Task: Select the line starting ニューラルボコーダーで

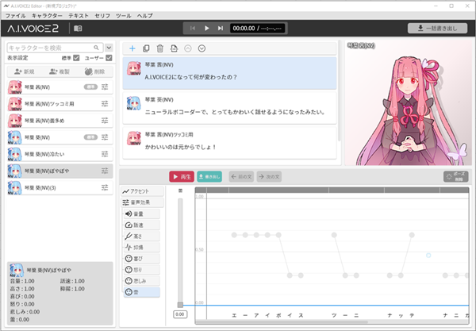Action: (229, 108)
